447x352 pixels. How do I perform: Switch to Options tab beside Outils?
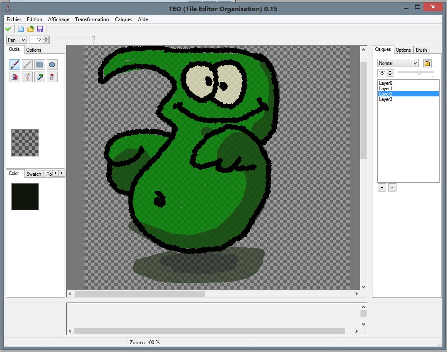tap(34, 50)
